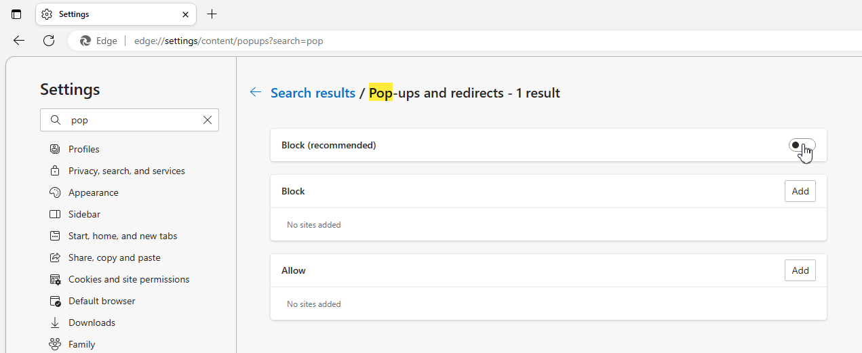Click the Share, copy and paste icon
Image resolution: width=862 pixels, height=353 pixels.
pos(55,257)
